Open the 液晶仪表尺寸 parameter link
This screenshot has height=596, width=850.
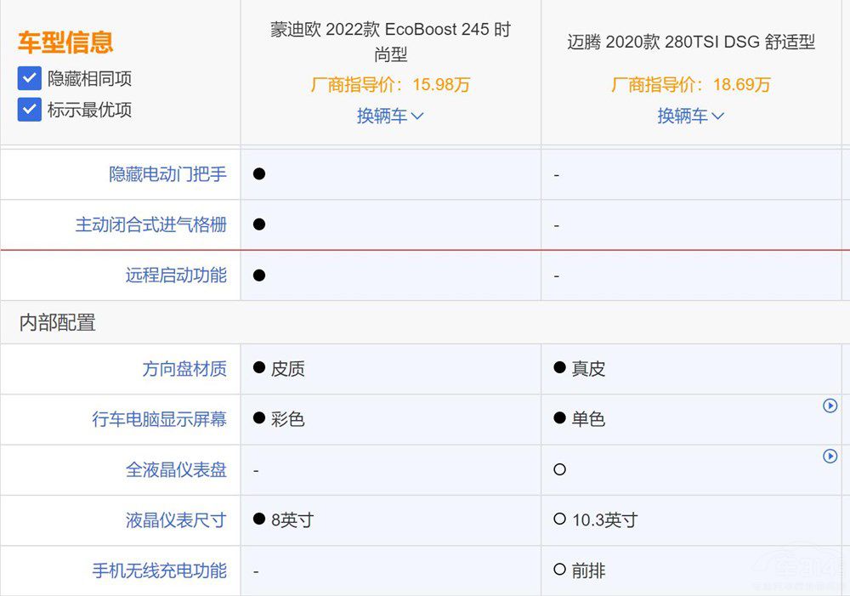tap(176, 519)
